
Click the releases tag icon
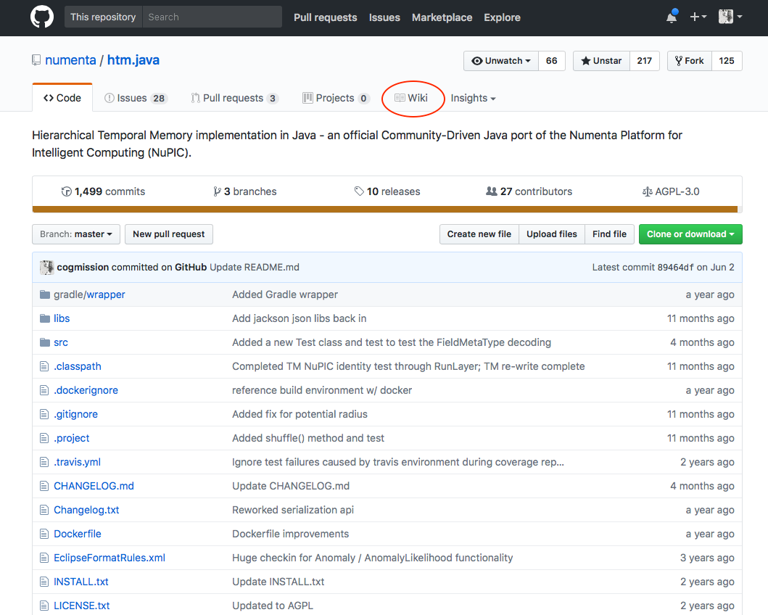359,191
